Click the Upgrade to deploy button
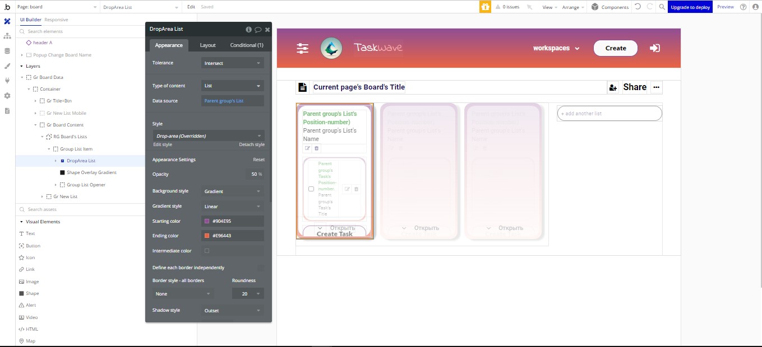762x347 pixels. tap(690, 7)
